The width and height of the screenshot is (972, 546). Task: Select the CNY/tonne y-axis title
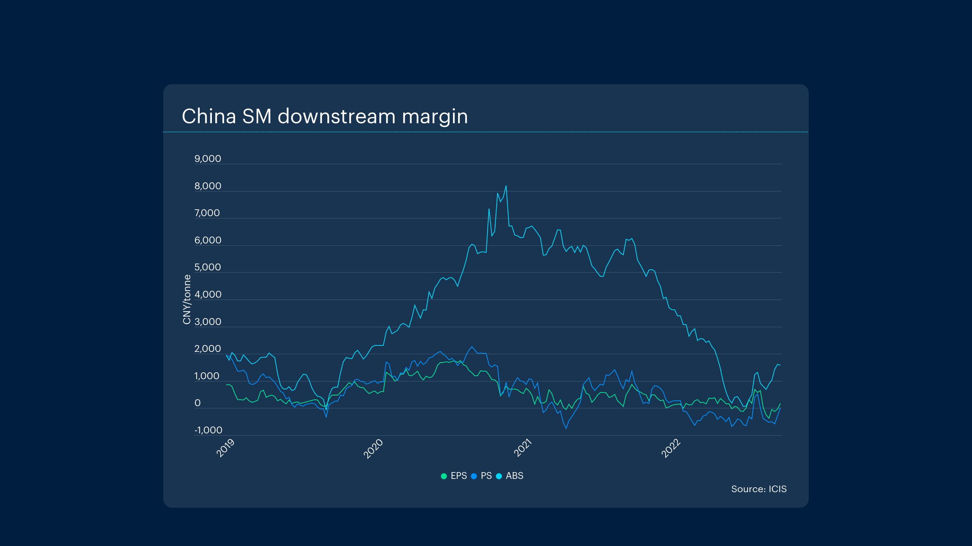click(x=186, y=300)
